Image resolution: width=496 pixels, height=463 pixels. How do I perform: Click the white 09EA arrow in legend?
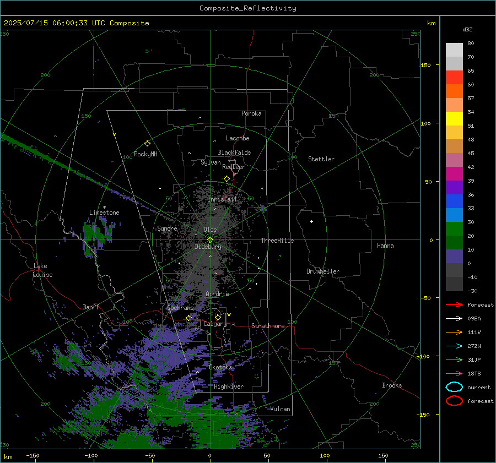coord(454,319)
